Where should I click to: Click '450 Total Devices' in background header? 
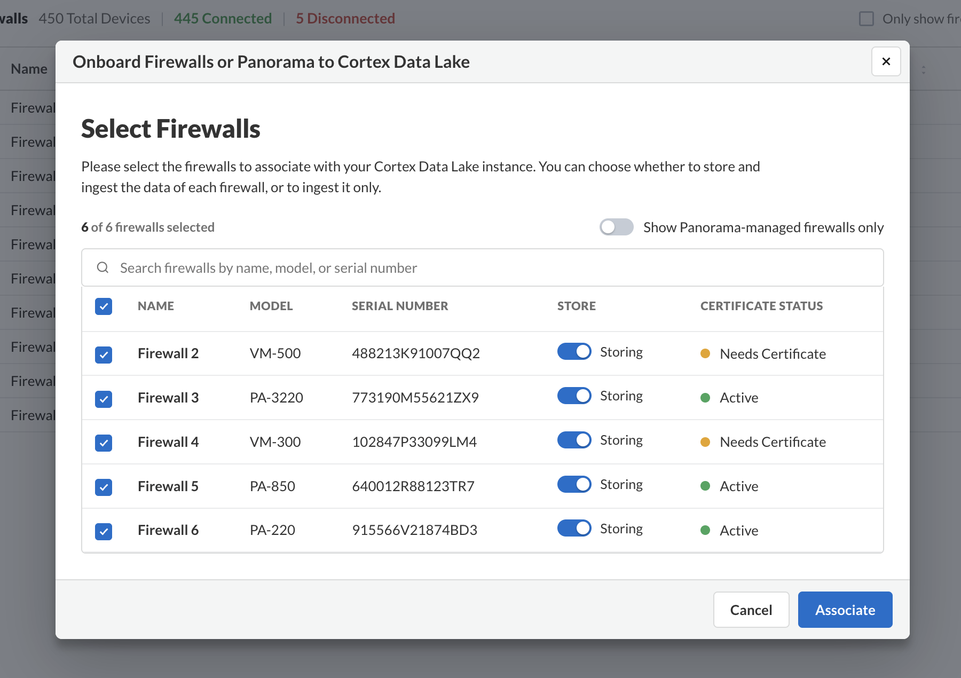[x=94, y=19]
